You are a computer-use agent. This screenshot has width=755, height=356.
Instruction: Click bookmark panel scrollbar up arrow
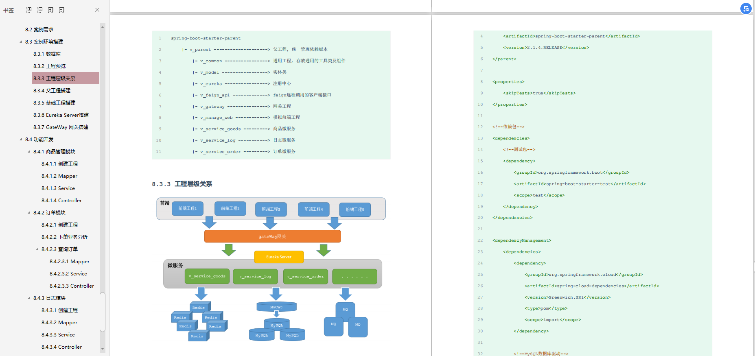103,27
